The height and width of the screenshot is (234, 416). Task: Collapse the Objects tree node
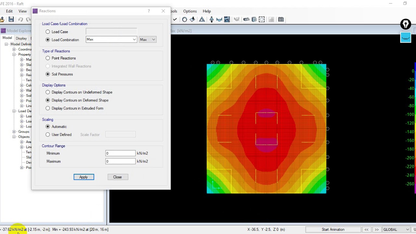coord(14,137)
